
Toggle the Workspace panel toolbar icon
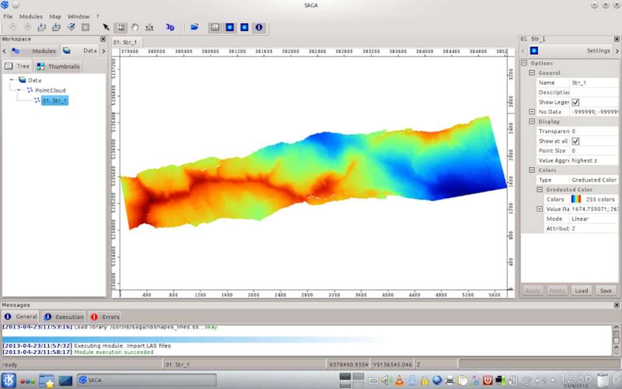(215, 27)
